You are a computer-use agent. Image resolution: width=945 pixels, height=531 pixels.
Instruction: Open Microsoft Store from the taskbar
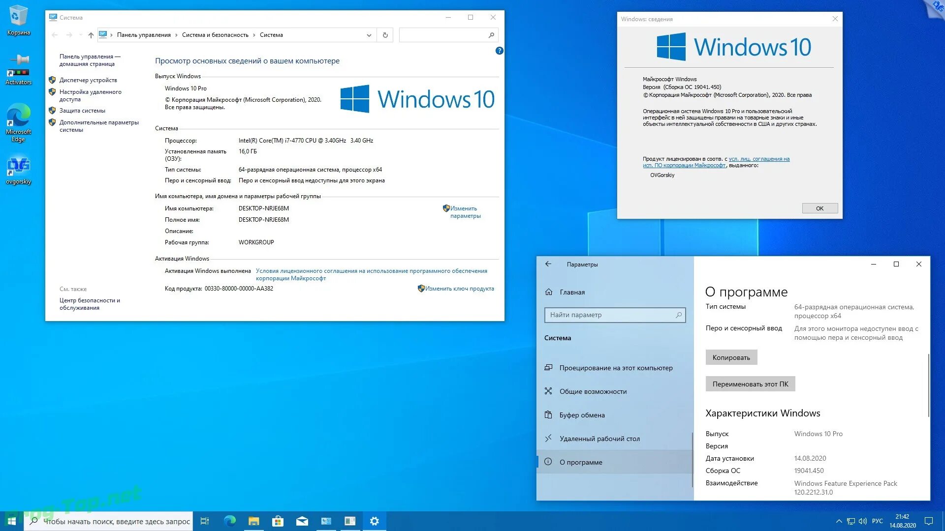click(x=278, y=521)
